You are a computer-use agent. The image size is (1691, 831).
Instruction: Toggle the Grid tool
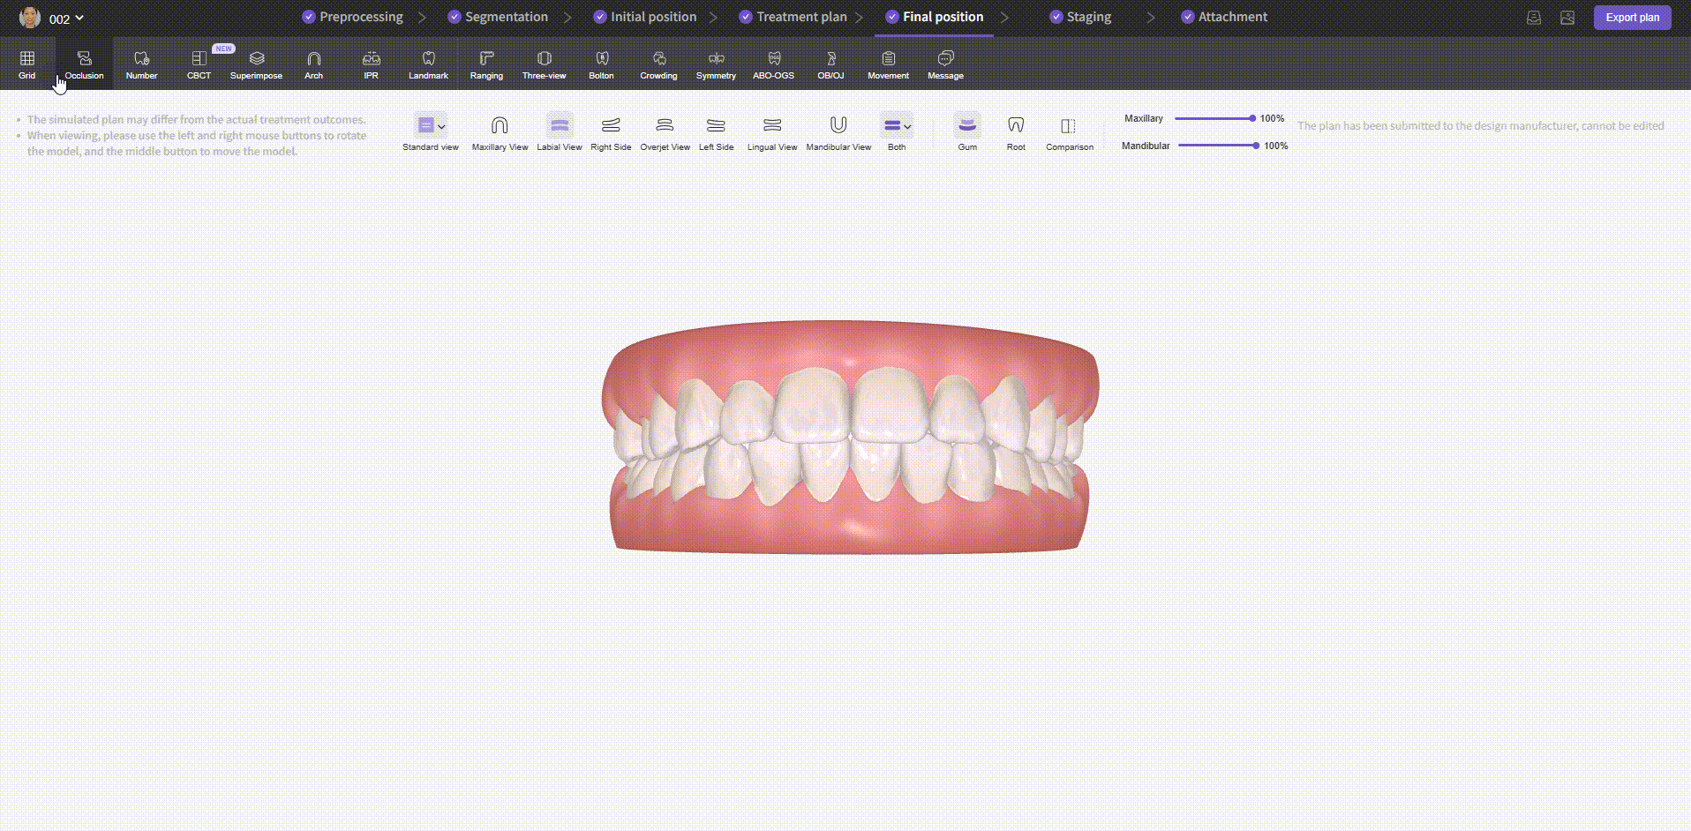27,65
